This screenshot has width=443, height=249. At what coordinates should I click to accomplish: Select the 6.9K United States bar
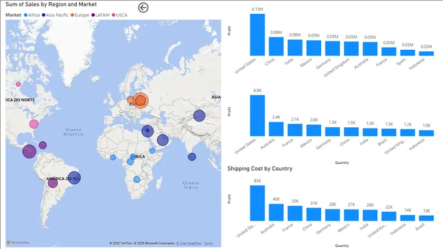pyautogui.click(x=257, y=116)
